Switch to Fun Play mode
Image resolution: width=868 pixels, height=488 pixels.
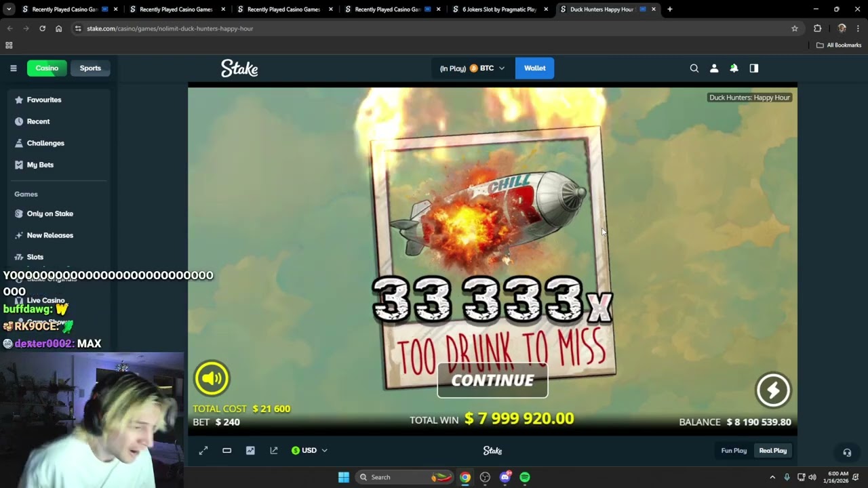[x=734, y=451]
